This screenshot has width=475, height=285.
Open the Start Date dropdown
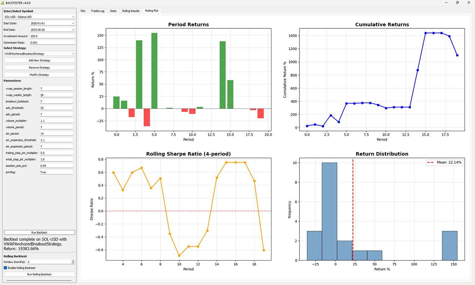(x=52, y=23)
